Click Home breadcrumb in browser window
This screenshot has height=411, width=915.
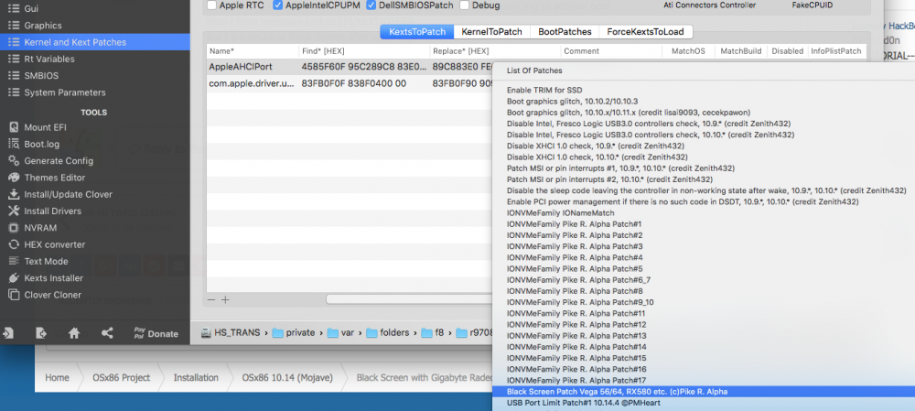(57, 378)
